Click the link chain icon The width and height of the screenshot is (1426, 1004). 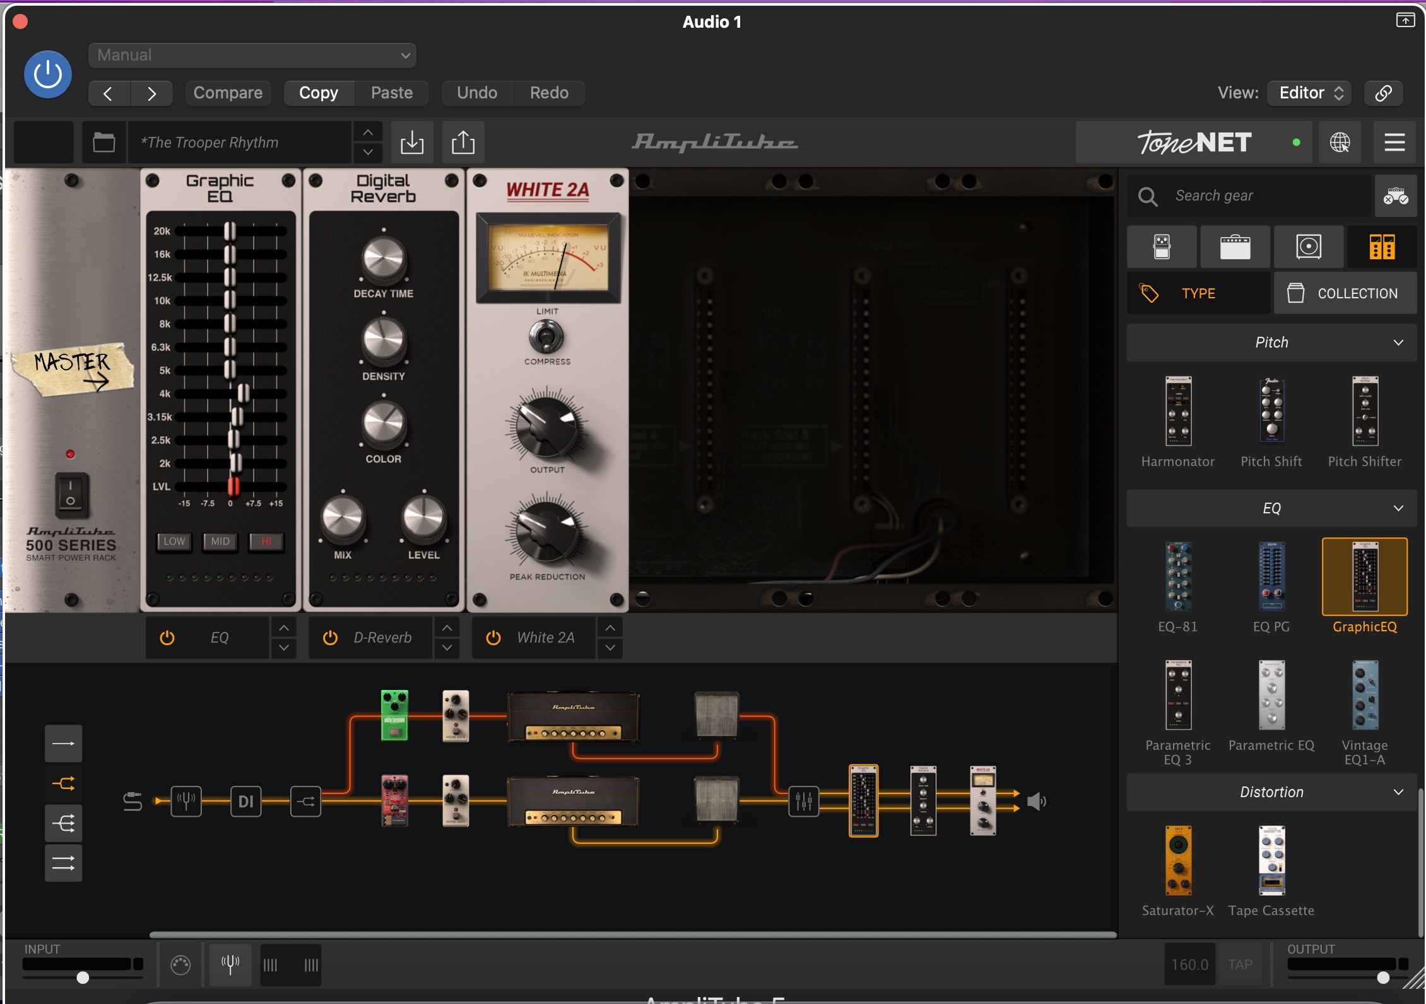[x=1383, y=93]
